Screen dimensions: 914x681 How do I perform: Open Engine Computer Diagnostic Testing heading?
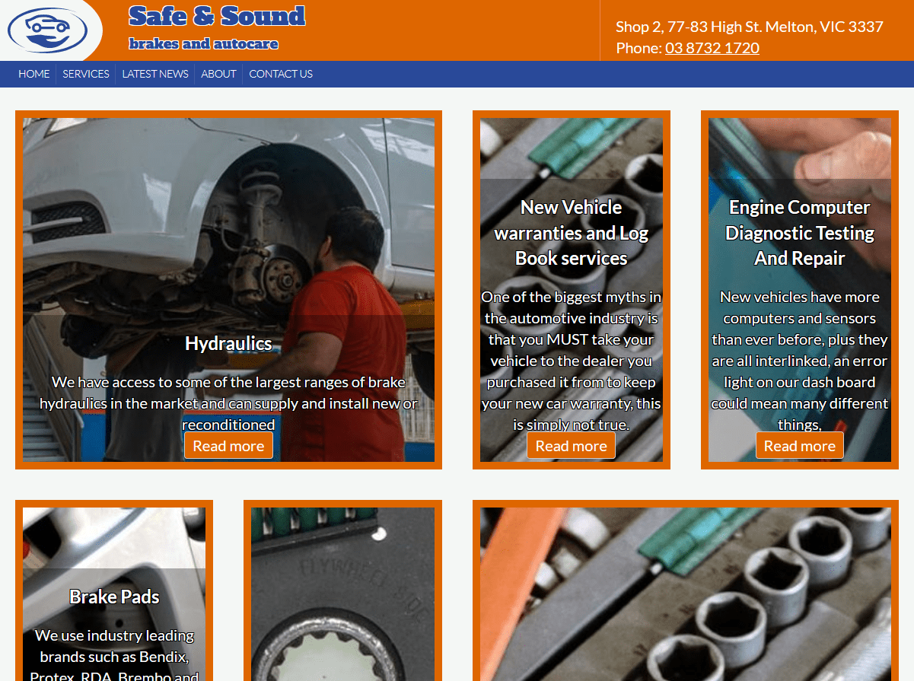tap(800, 233)
